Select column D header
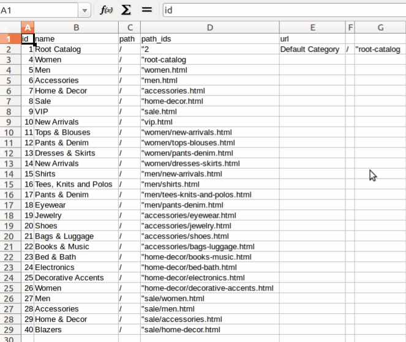Viewport: 406px width, 342px height. [x=209, y=28]
